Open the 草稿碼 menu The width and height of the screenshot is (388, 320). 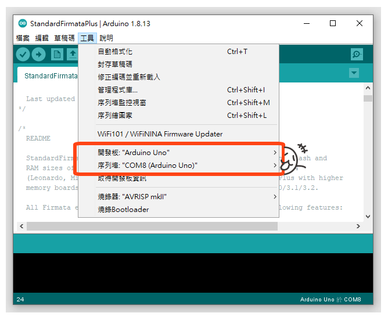[x=64, y=38]
